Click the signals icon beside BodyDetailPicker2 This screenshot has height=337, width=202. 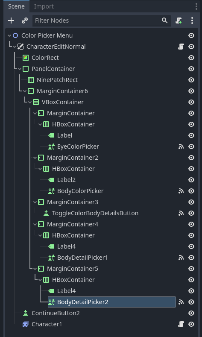coord(181,302)
